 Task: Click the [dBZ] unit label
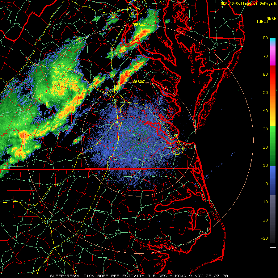pos(262,21)
